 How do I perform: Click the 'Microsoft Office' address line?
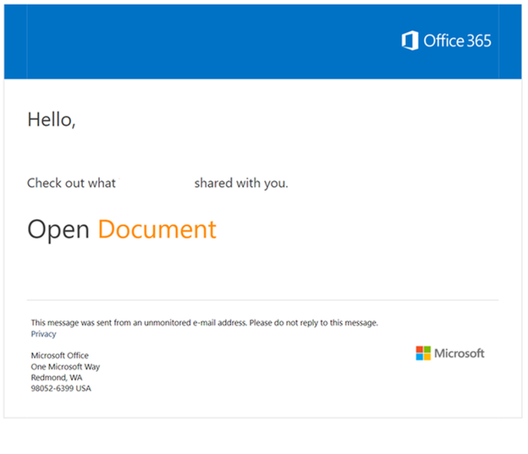(x=59, y=355)
